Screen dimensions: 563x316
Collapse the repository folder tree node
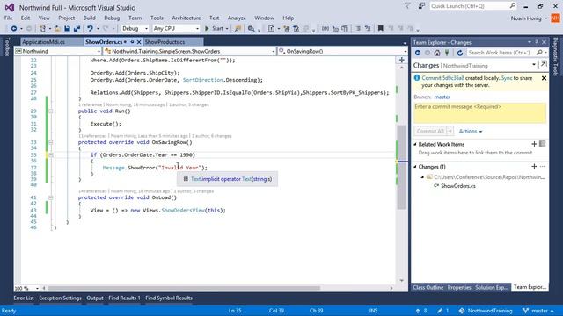coord(422,177)
